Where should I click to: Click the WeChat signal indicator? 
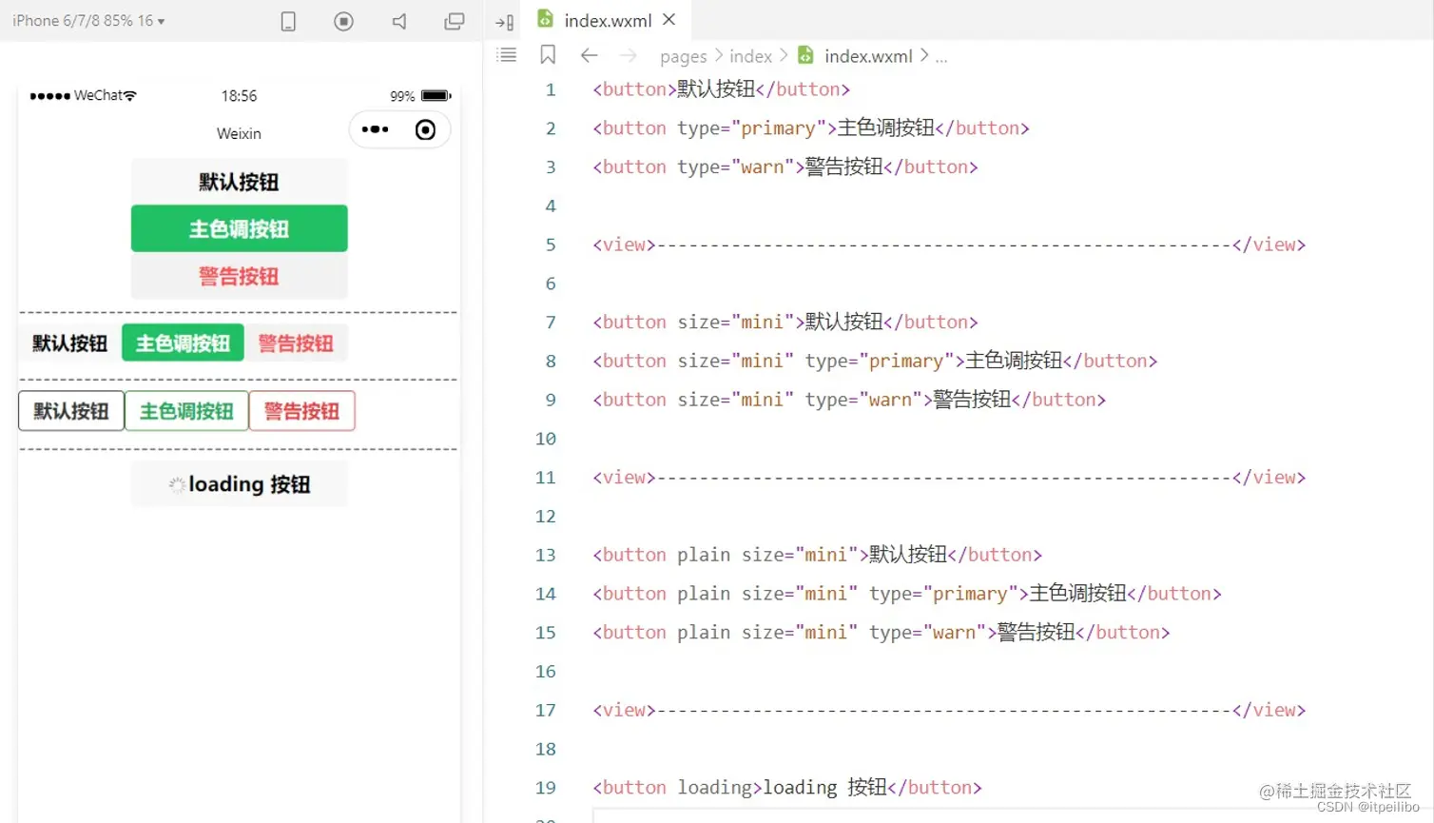pyautogui.click(x=84, y=95)
